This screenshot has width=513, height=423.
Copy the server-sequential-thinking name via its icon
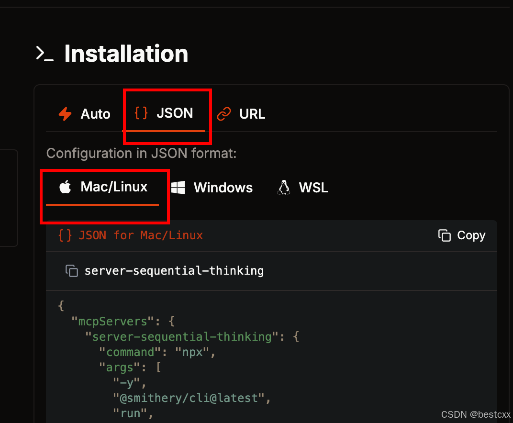(x=72, y=271)
